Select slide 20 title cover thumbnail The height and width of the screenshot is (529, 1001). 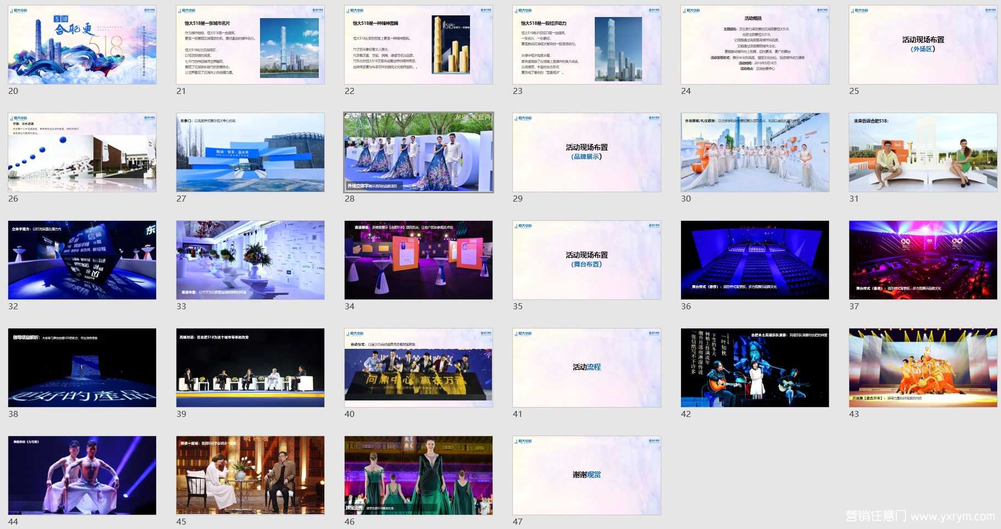click(x=82, y=45)
